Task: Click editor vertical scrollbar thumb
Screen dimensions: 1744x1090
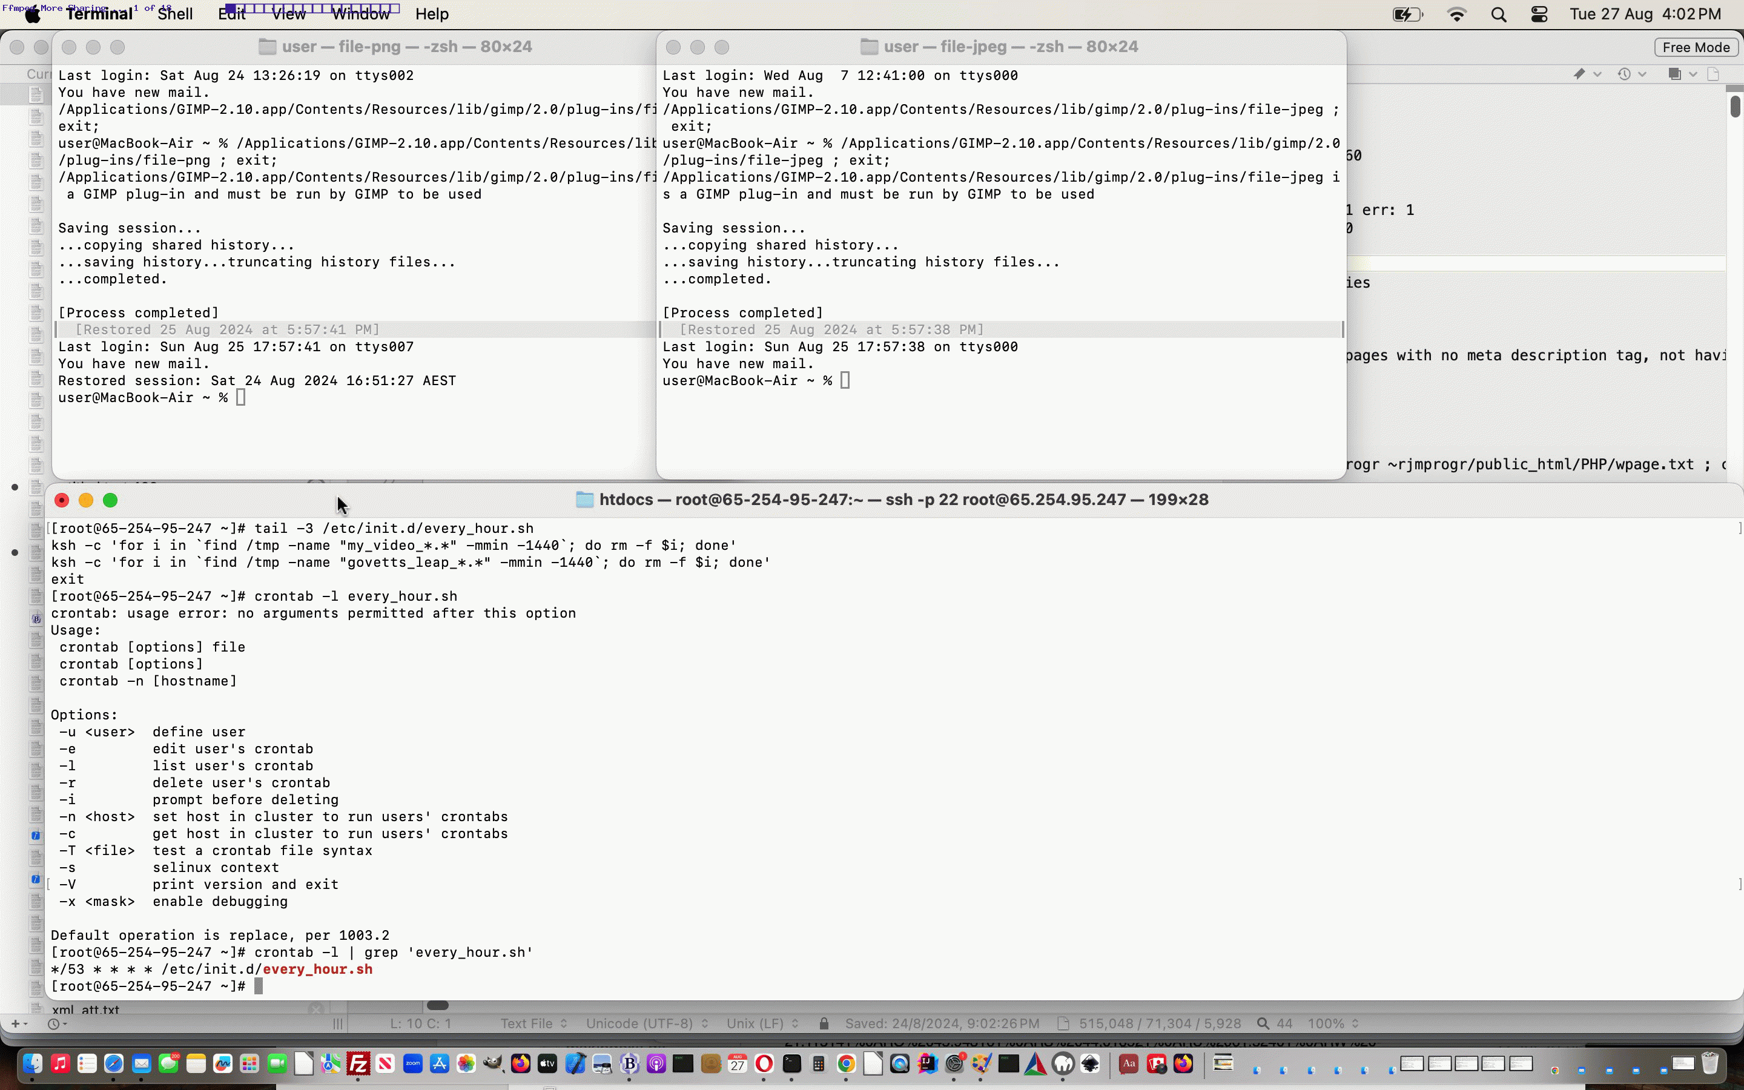Action: click(x=1735, y=105)
